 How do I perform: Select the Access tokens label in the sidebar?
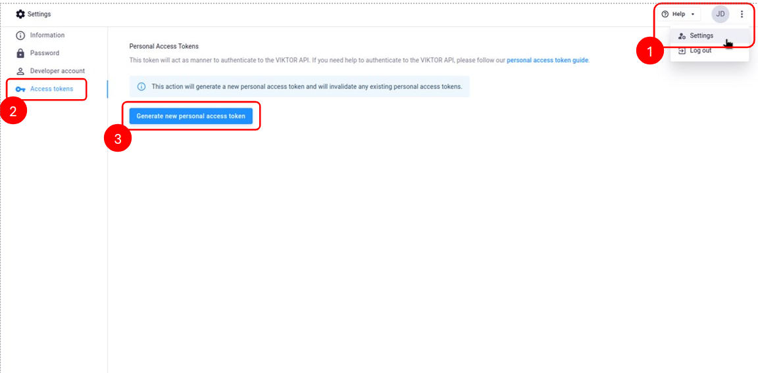pyautogui.click(x=52, y=89)
